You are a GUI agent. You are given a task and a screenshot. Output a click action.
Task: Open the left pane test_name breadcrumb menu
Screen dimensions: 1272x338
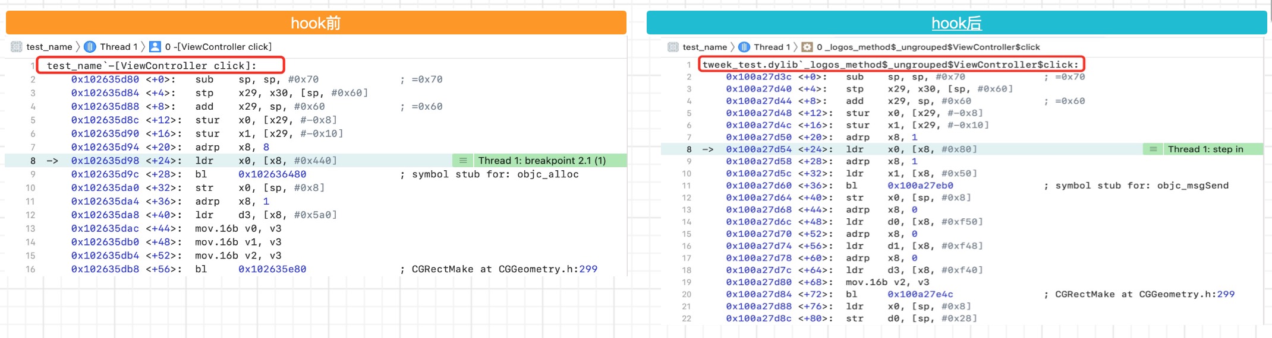click(49, 47)
